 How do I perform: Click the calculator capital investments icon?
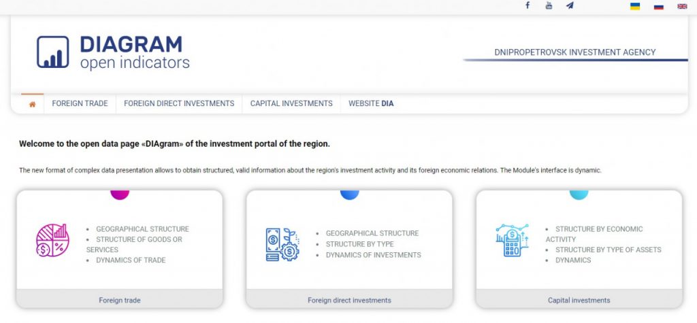pyautogui.click(x=512, y=240)
